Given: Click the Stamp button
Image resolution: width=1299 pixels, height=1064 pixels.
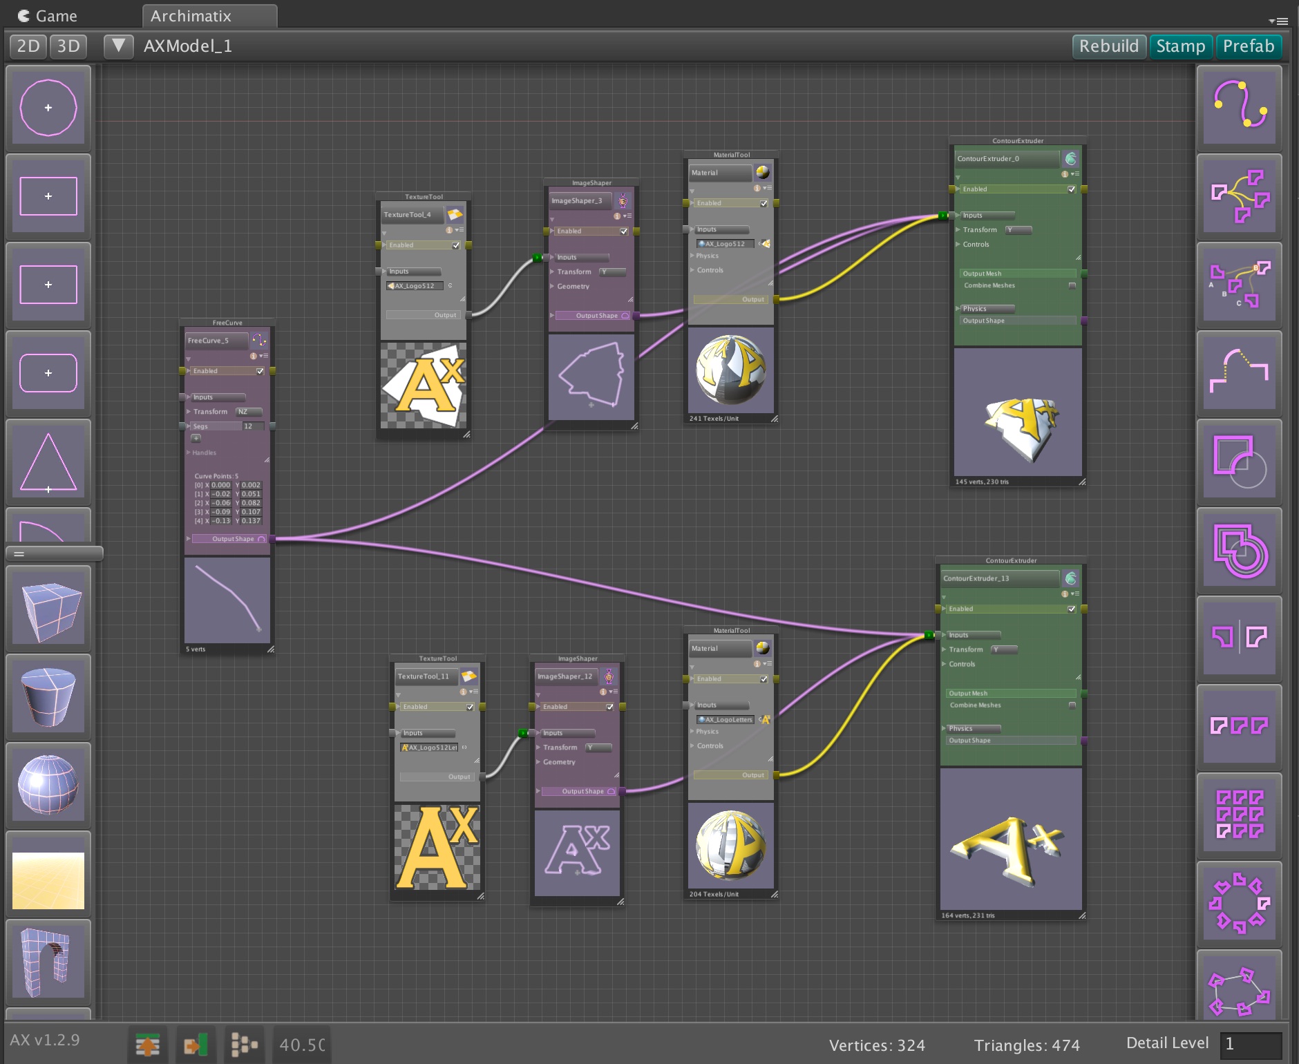Looking at the screenshot, I should tap(1180, 46).
